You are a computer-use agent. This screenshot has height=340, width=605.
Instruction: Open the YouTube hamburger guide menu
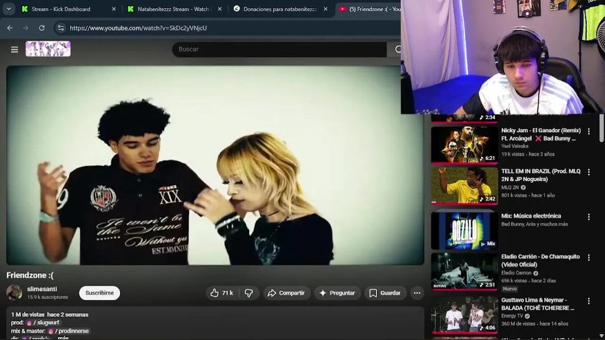[15, 49]
